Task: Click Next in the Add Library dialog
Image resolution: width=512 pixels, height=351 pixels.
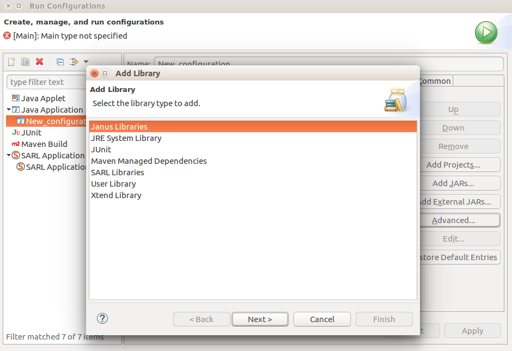Action: (260, 319)
